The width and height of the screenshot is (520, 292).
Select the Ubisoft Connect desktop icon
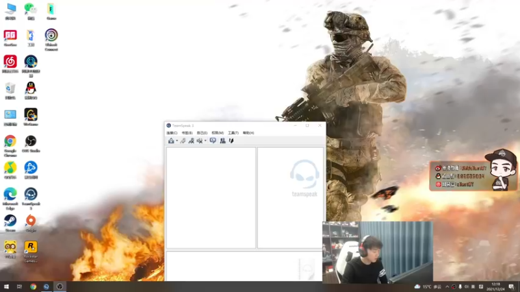click(x=51, y=40)
